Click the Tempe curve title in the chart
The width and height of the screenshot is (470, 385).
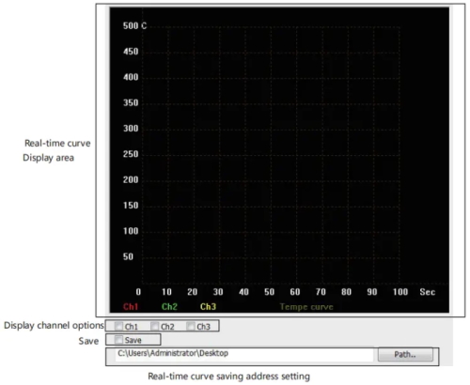306,307
